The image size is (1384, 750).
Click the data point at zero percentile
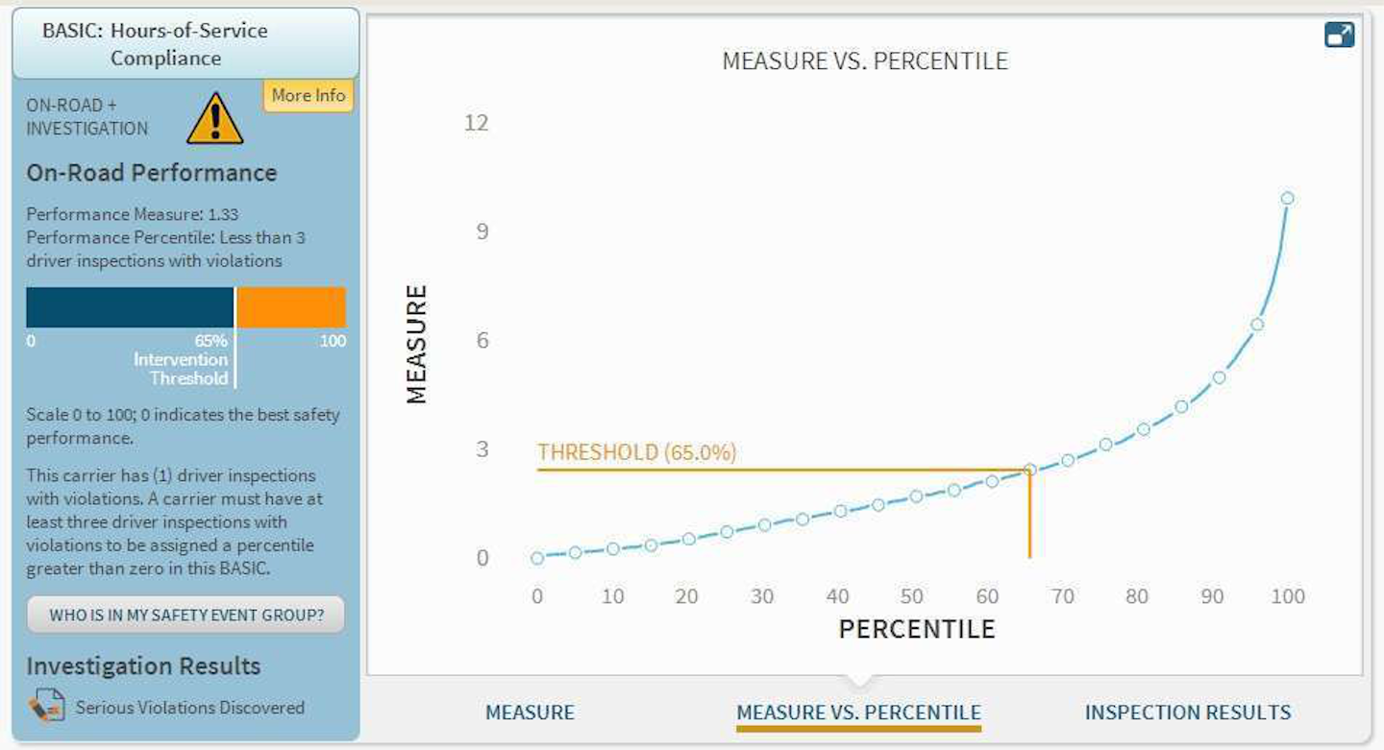point(537,558)
